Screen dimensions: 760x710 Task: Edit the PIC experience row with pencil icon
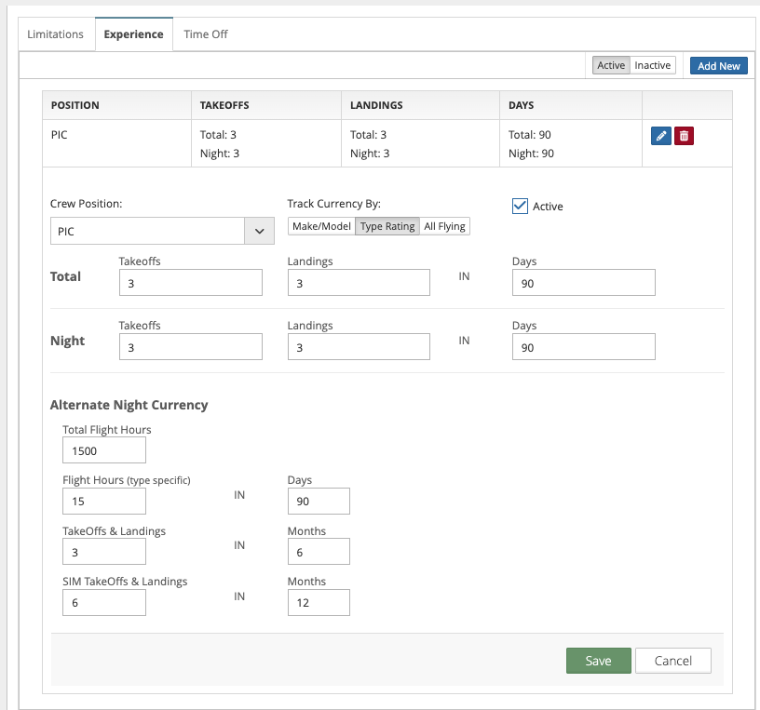tap(660, 136)
